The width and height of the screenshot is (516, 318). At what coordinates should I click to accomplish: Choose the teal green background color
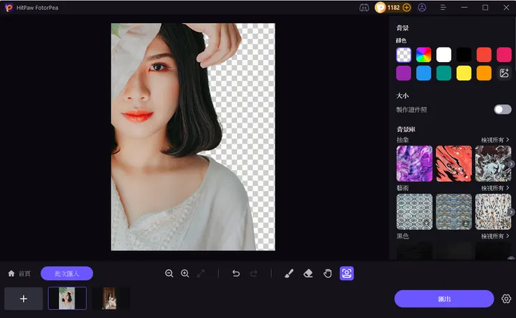pyautogui.click(x=443, y=73)
